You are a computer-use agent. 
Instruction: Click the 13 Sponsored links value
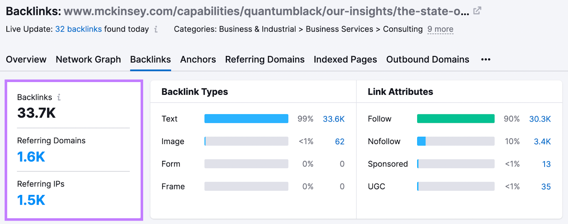pyautogui.click(x=546, y=164)
